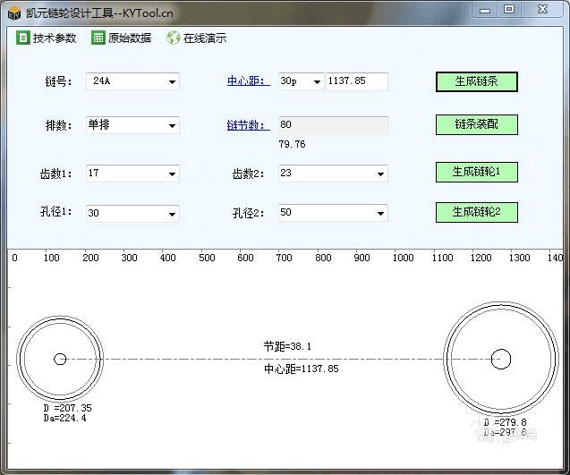This screenshot has height=475, width=570.
Task: Click the 79.76 value under 链节数
Action: [293, 144]
